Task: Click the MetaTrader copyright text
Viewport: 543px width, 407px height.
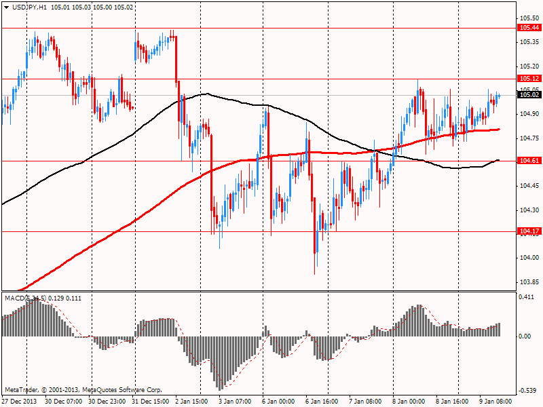Action: 83,389
